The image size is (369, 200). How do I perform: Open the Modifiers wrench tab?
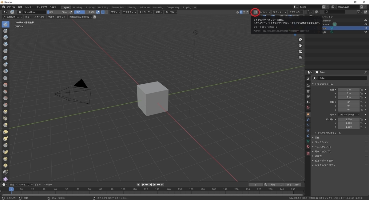(x=308, y=119)
